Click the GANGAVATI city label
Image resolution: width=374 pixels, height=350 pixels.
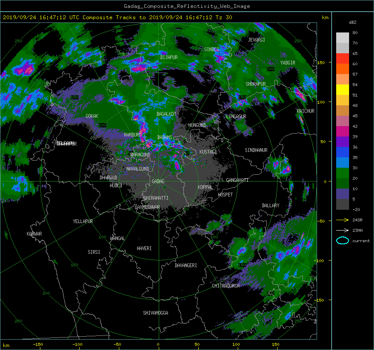[237, 180]
